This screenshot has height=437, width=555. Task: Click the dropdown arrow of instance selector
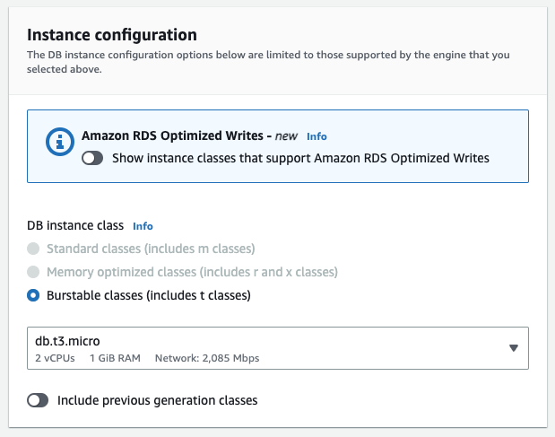514,348
